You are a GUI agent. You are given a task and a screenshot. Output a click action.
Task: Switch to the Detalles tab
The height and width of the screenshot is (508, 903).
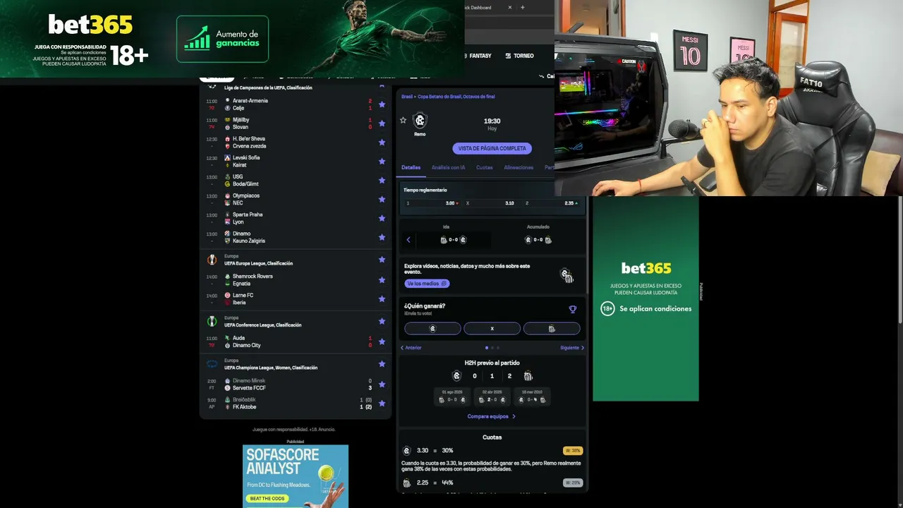411,168
